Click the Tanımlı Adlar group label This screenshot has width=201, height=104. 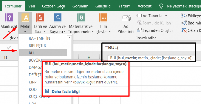click(x=146, y=38)
